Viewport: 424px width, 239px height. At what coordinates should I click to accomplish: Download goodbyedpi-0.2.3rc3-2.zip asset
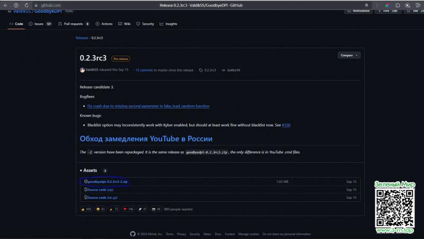pos(105,182)
